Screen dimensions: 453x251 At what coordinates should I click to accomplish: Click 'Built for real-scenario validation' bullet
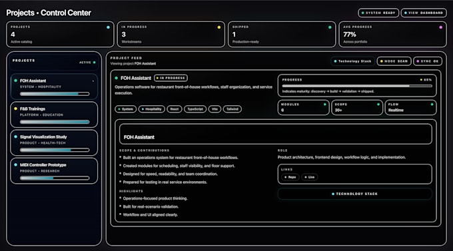[x=151, y=206]
